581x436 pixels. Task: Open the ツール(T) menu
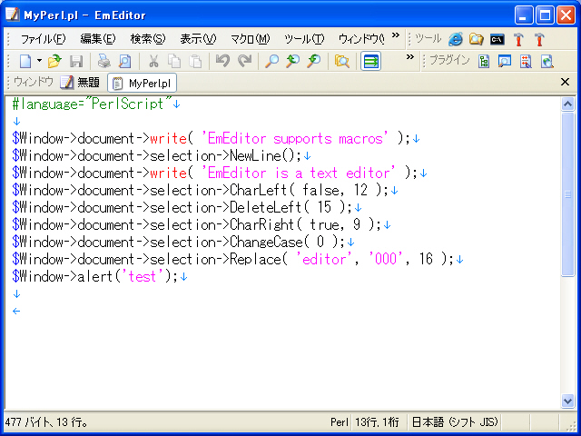pos(304,39)
